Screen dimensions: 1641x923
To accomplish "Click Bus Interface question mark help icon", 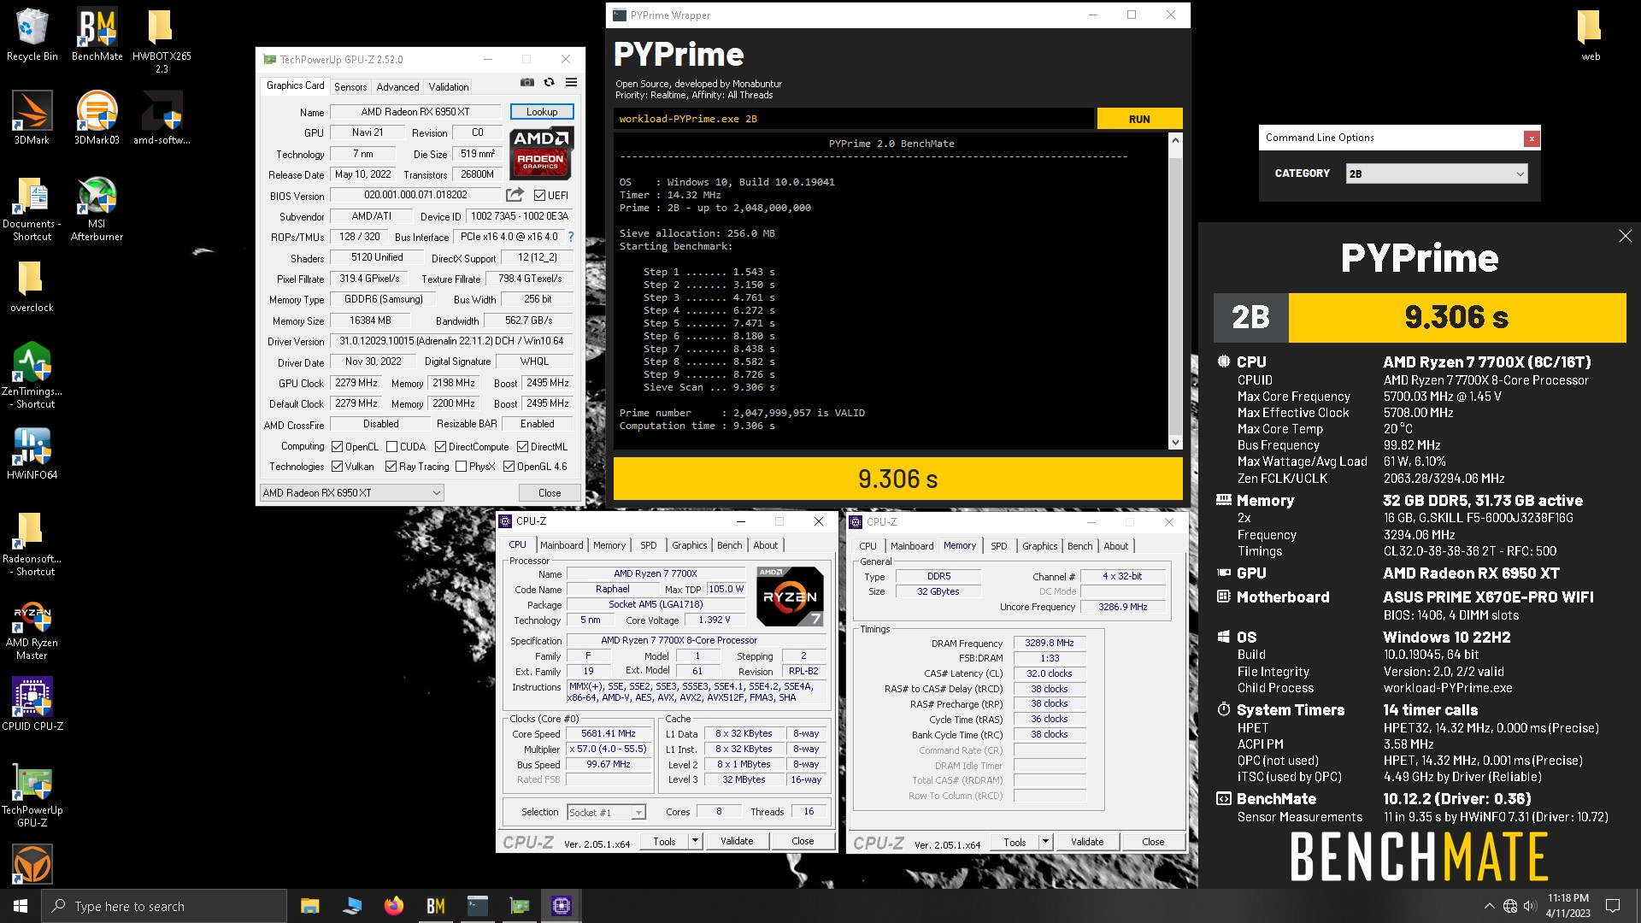I will pos(571,237).
